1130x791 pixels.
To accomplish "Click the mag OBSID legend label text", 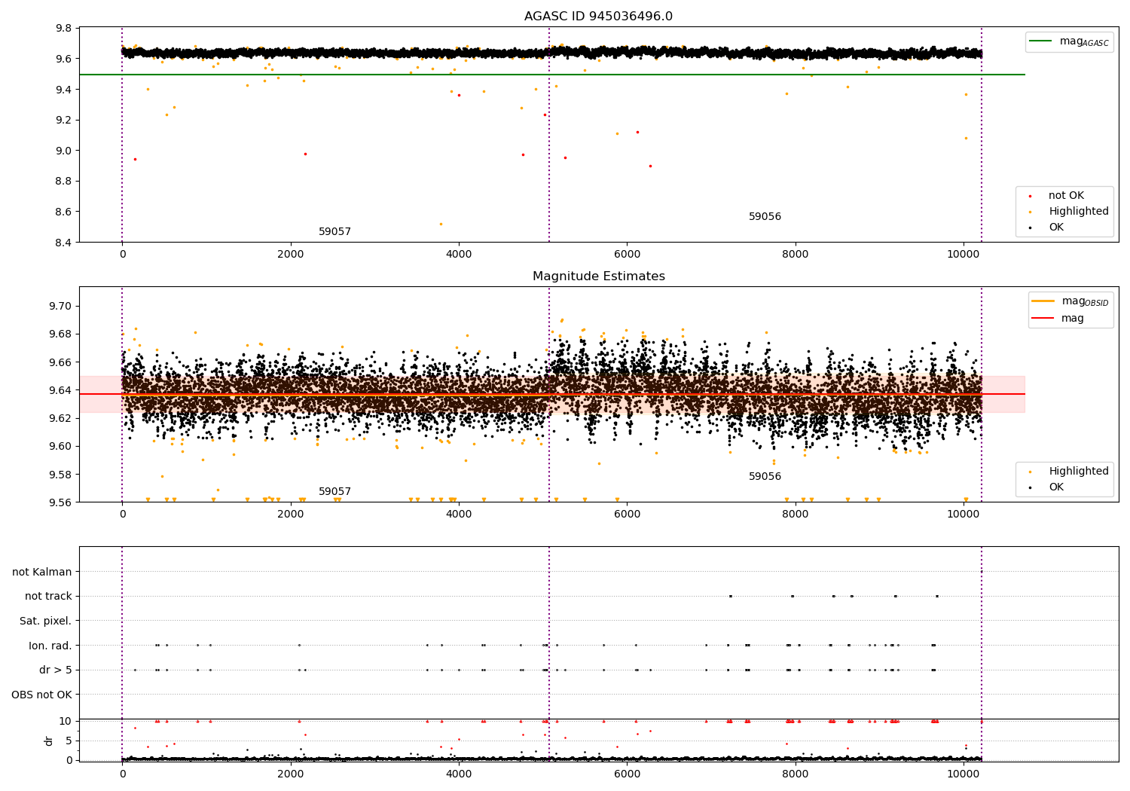I will click(x=1085, y=301).
